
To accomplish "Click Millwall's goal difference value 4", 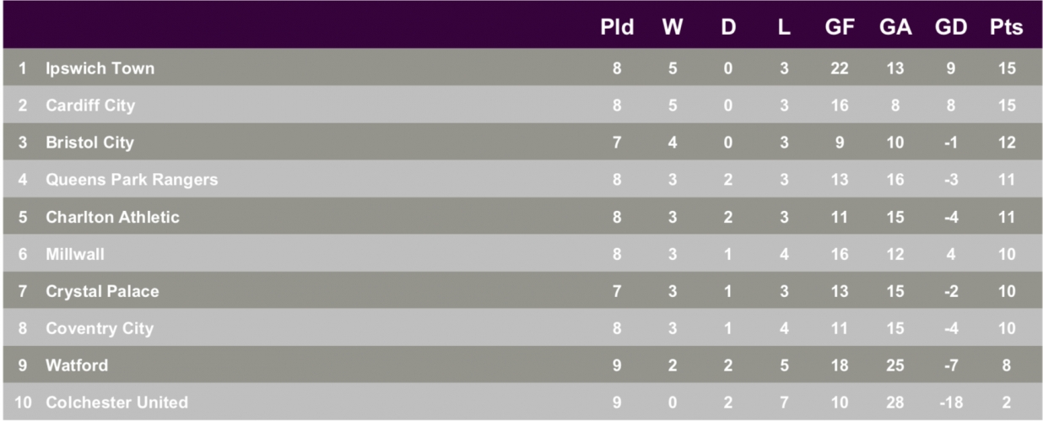I will tap(951, 254).
